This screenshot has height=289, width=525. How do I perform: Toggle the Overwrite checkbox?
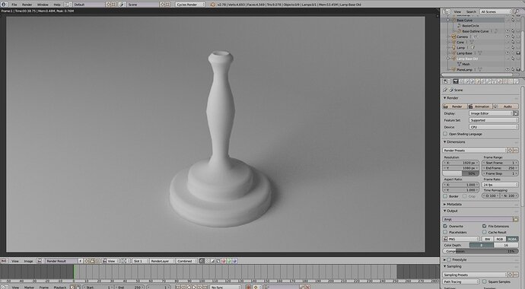[445, 226]
